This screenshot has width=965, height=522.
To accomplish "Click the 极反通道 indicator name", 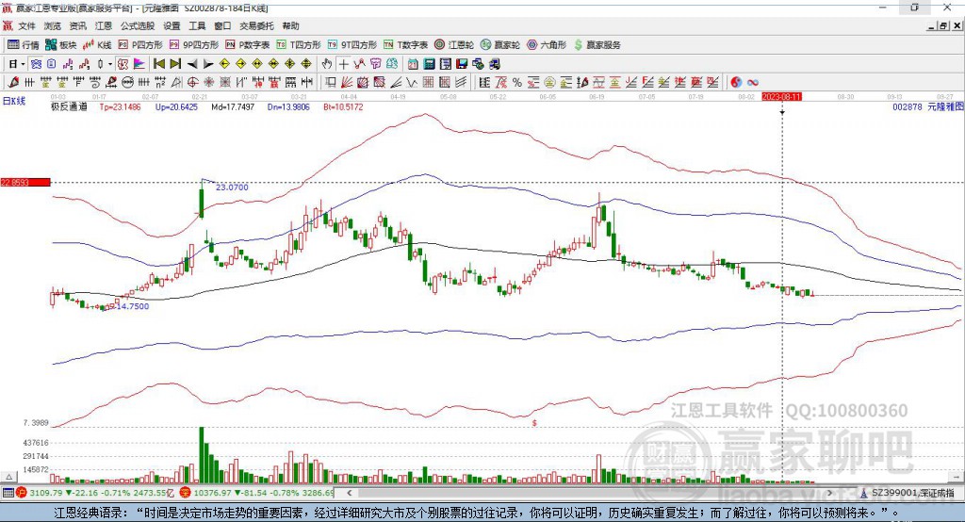I will (69, 106).
